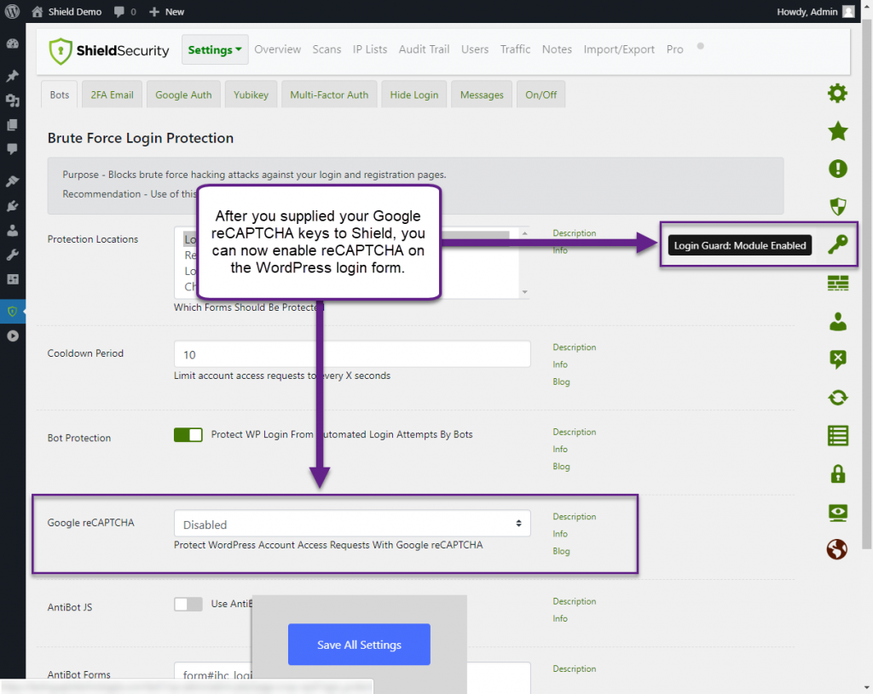Open the Overview menu item
Viewport: 873px width, 694px height.
[x=277, y=49]
